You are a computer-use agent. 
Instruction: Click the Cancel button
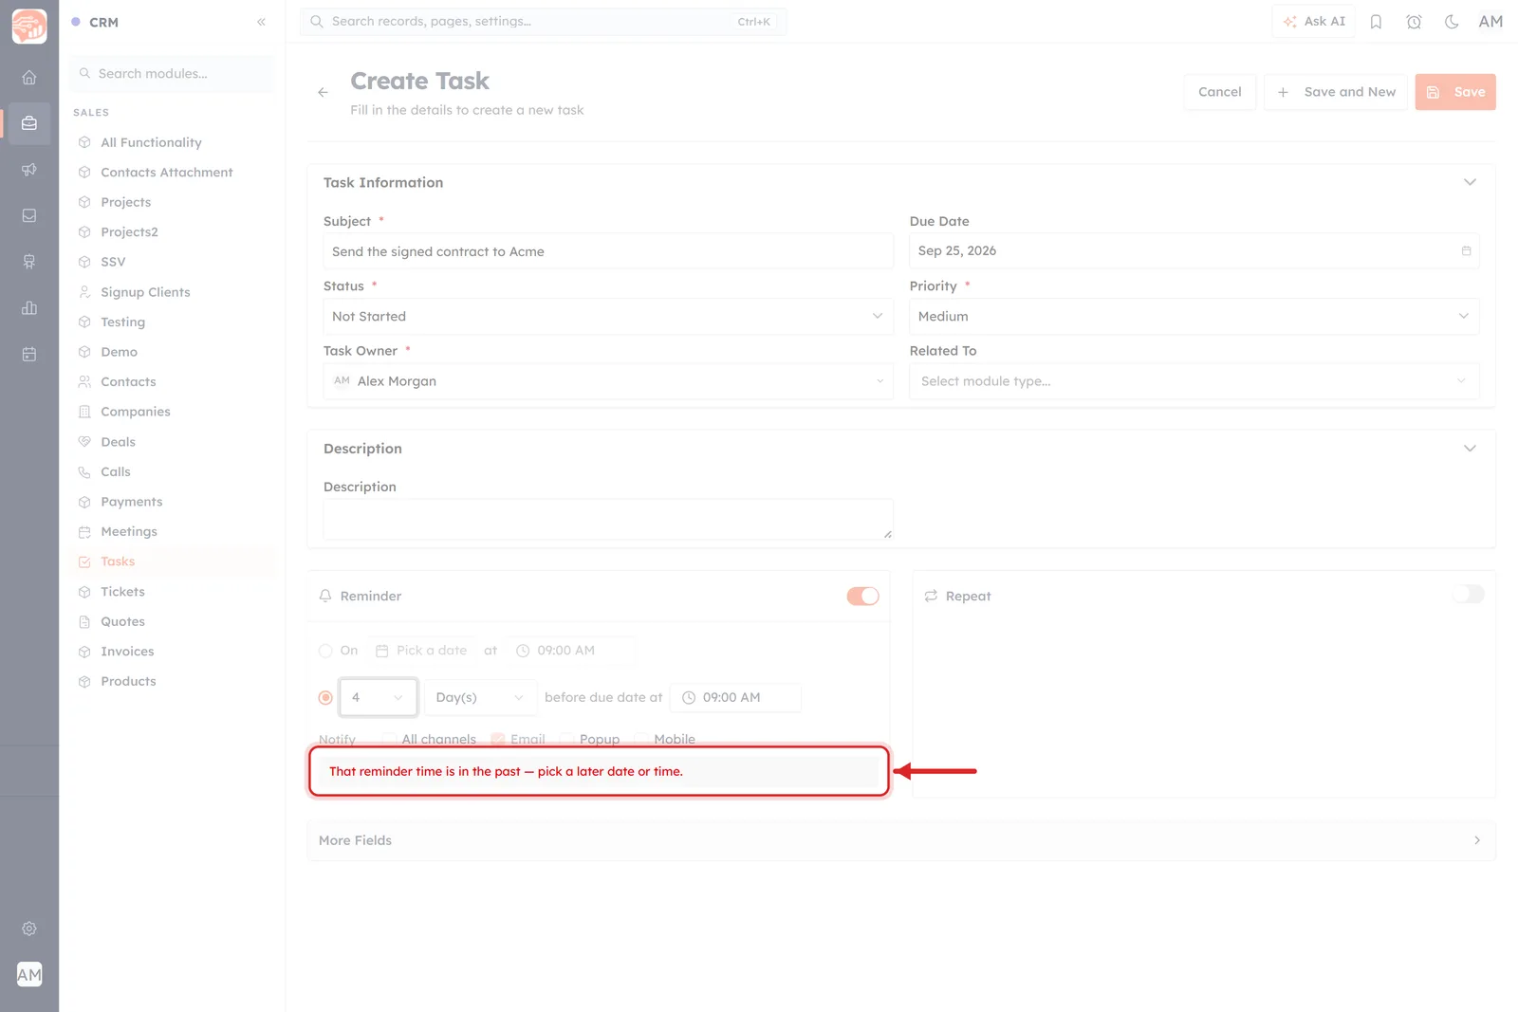[1219, 92]
